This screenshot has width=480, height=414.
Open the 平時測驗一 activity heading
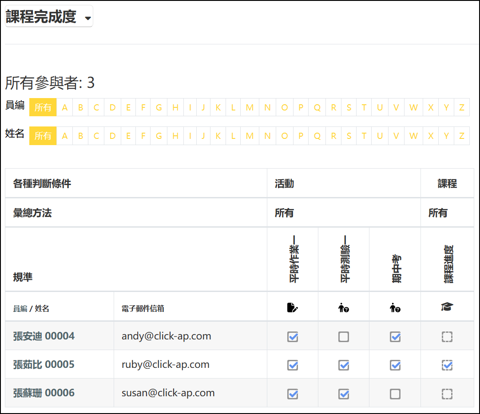click(345, 259)
